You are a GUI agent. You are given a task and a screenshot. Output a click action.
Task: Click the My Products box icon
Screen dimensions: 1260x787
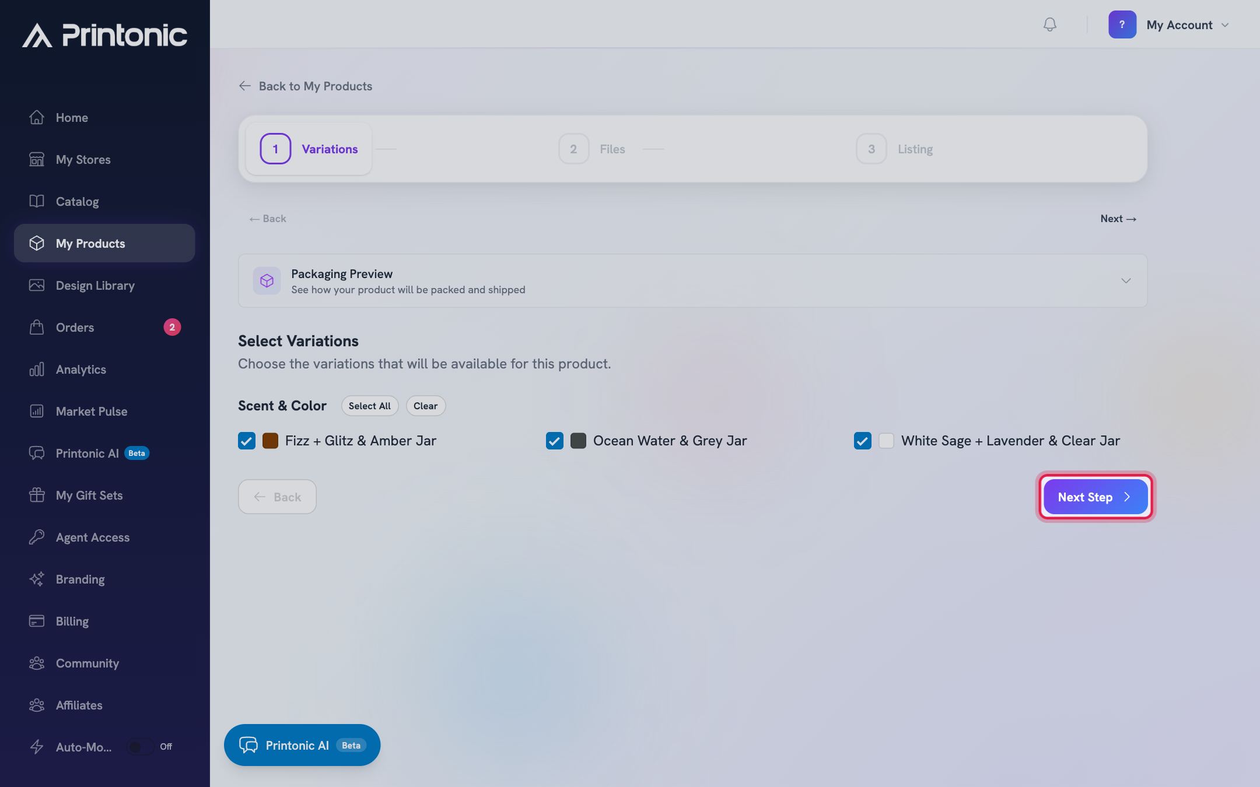37,243
